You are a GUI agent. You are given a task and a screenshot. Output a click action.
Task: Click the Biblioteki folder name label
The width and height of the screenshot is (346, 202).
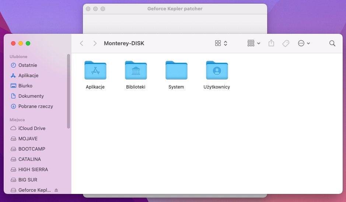coord(136,87)
